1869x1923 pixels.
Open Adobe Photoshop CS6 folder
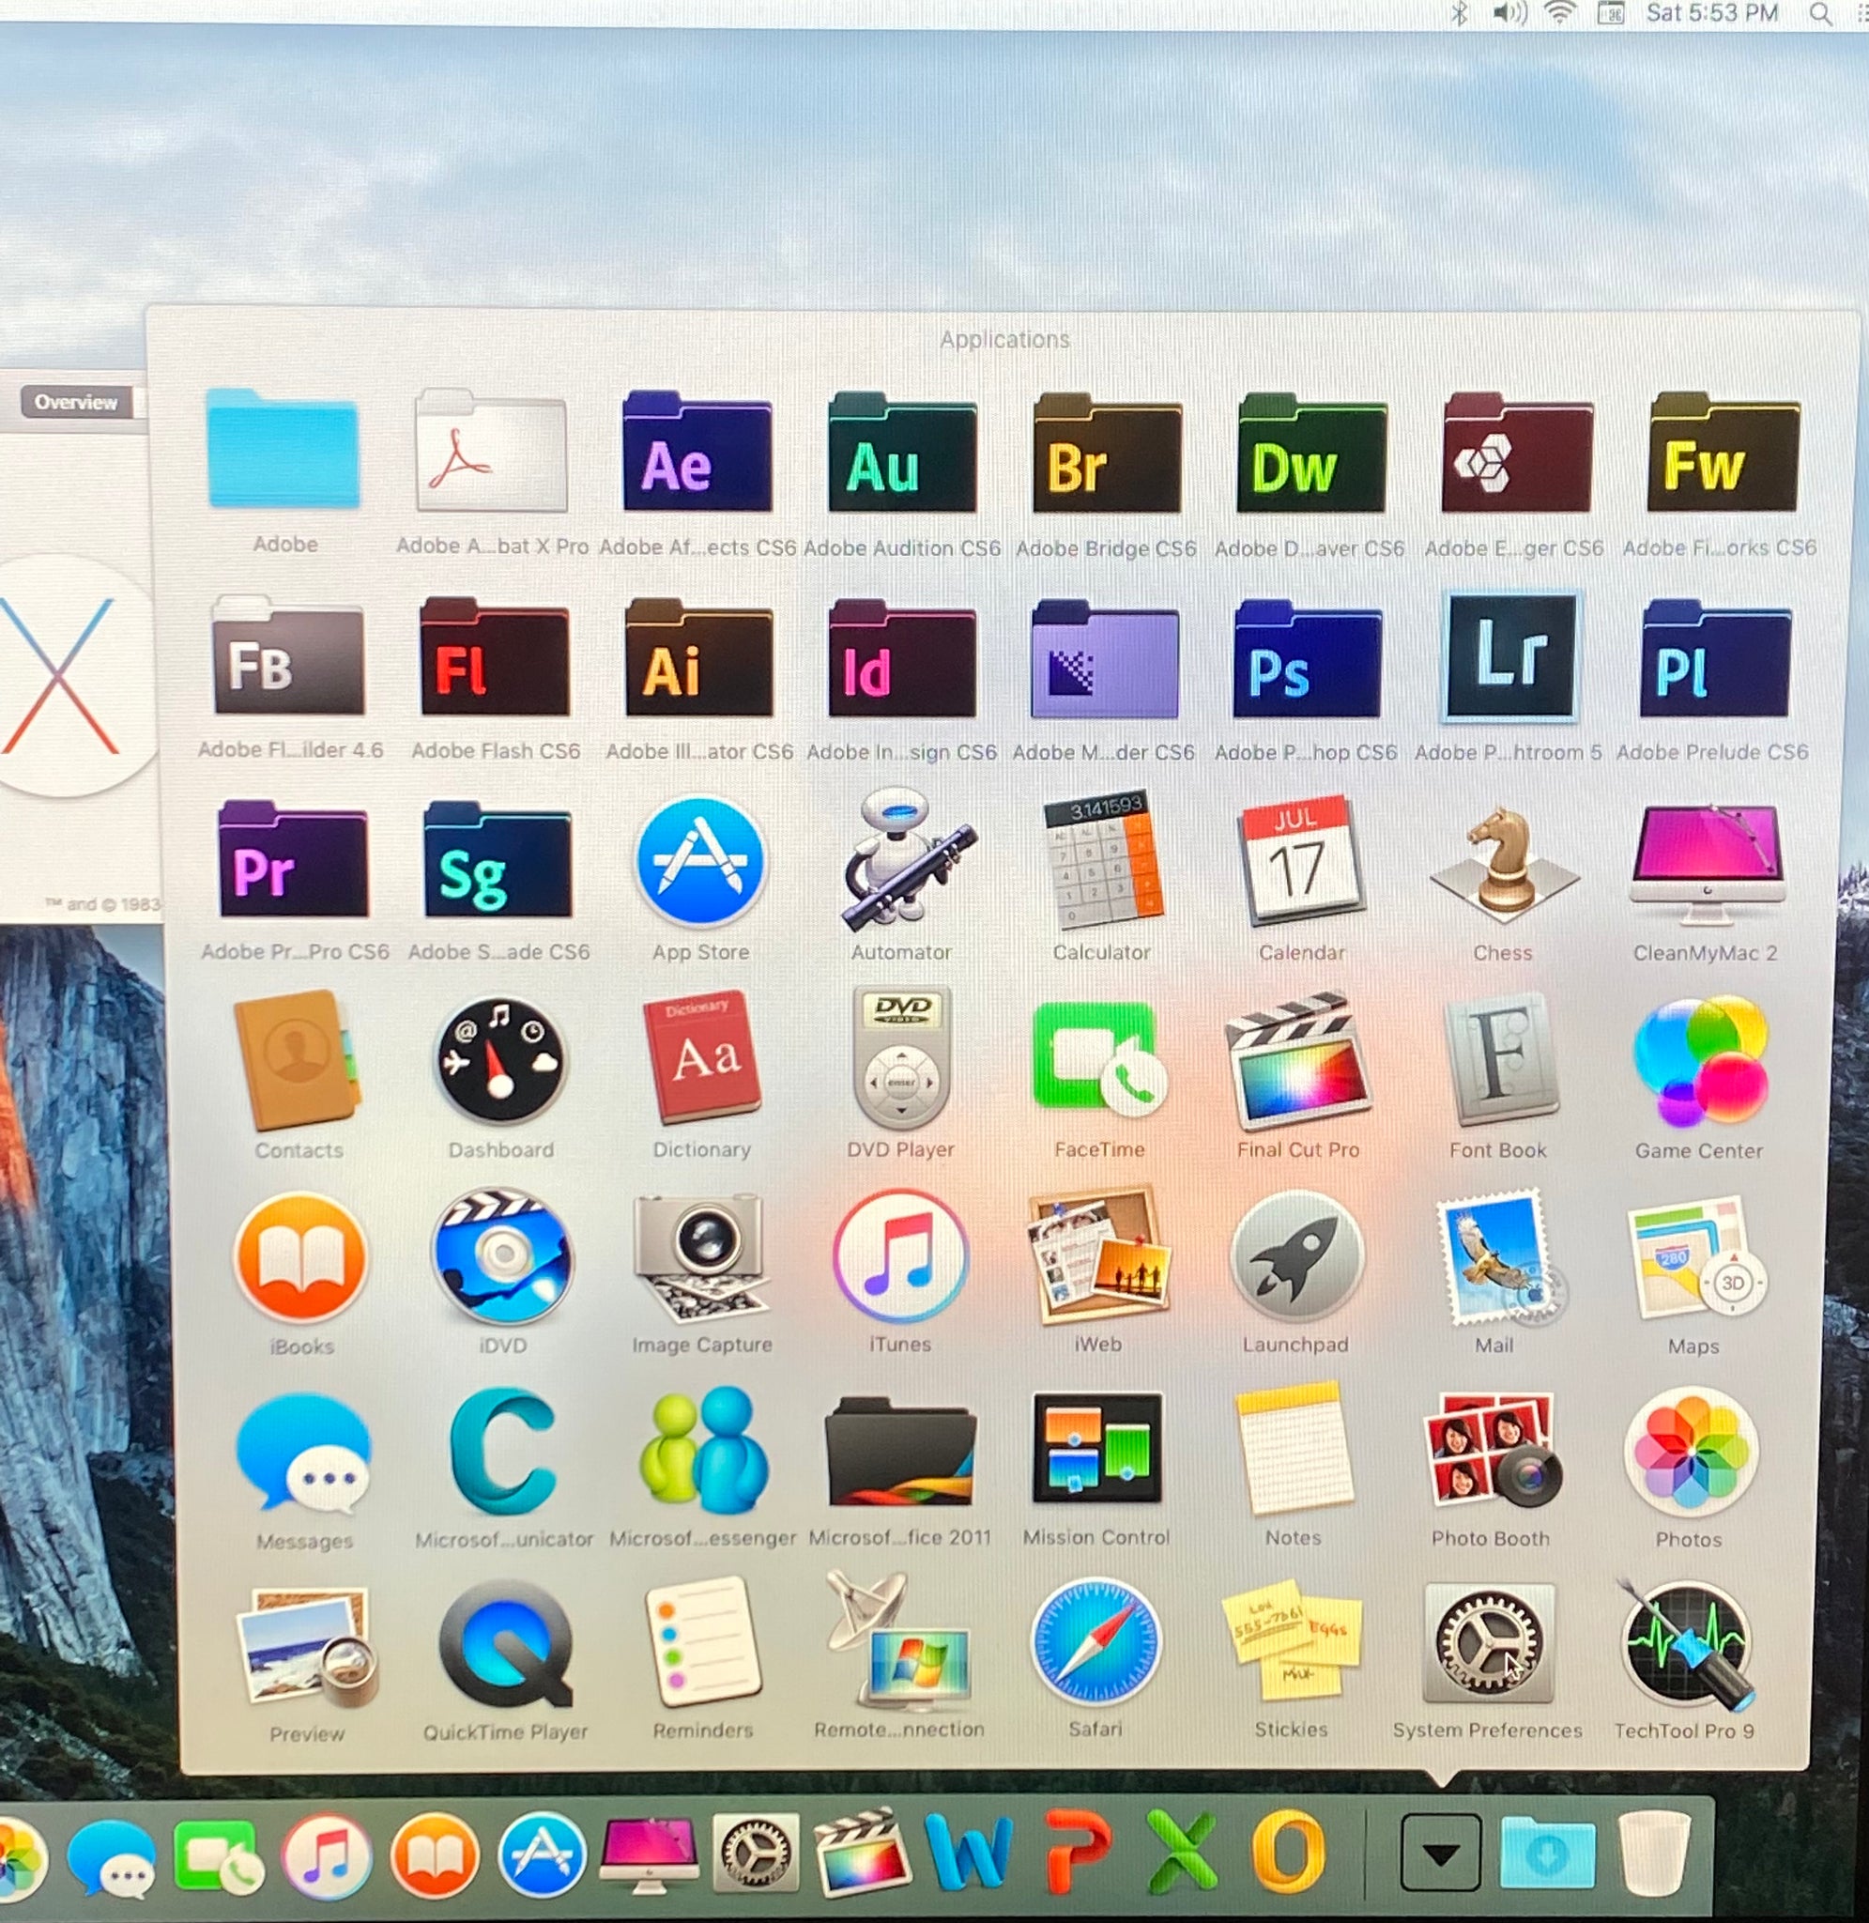click(1307, 658)
